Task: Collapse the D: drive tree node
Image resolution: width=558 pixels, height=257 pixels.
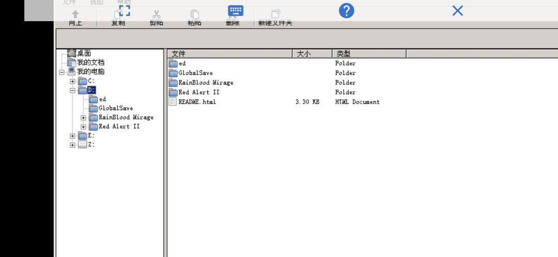Action: [72, 90]
